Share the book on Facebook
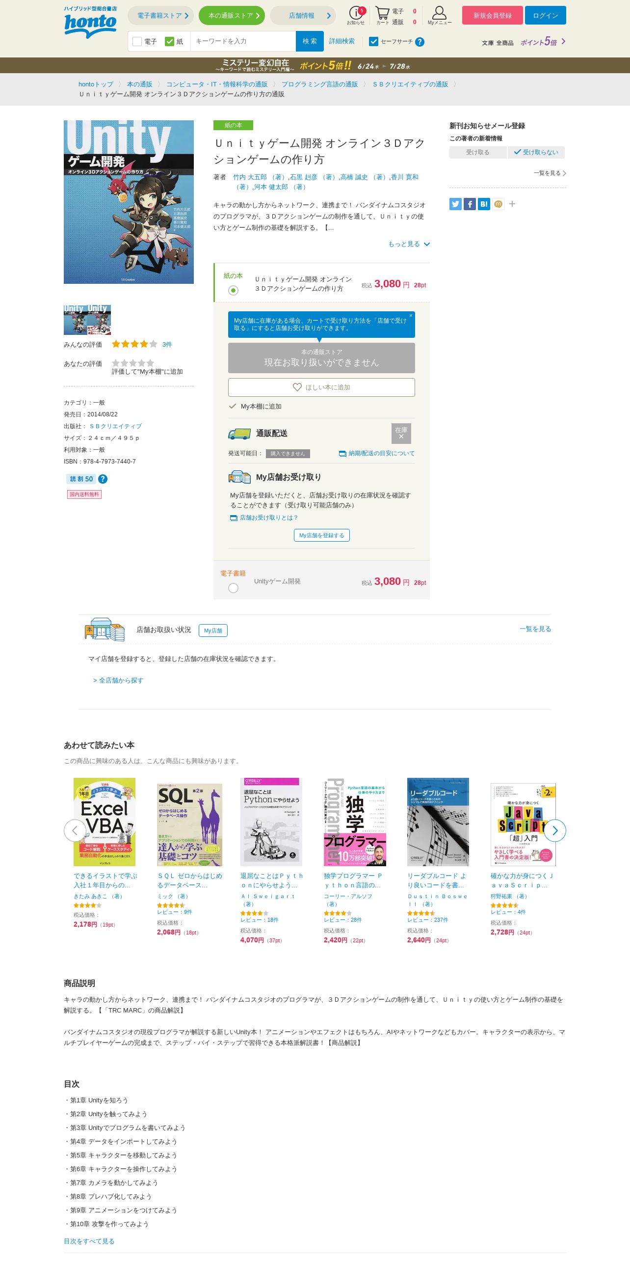The width and height of the screenshot is (630, 1261). [x=470, y=204]
